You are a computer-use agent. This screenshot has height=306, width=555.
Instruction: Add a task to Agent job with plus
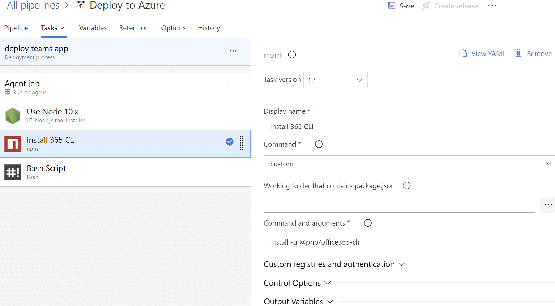(228, 86)
